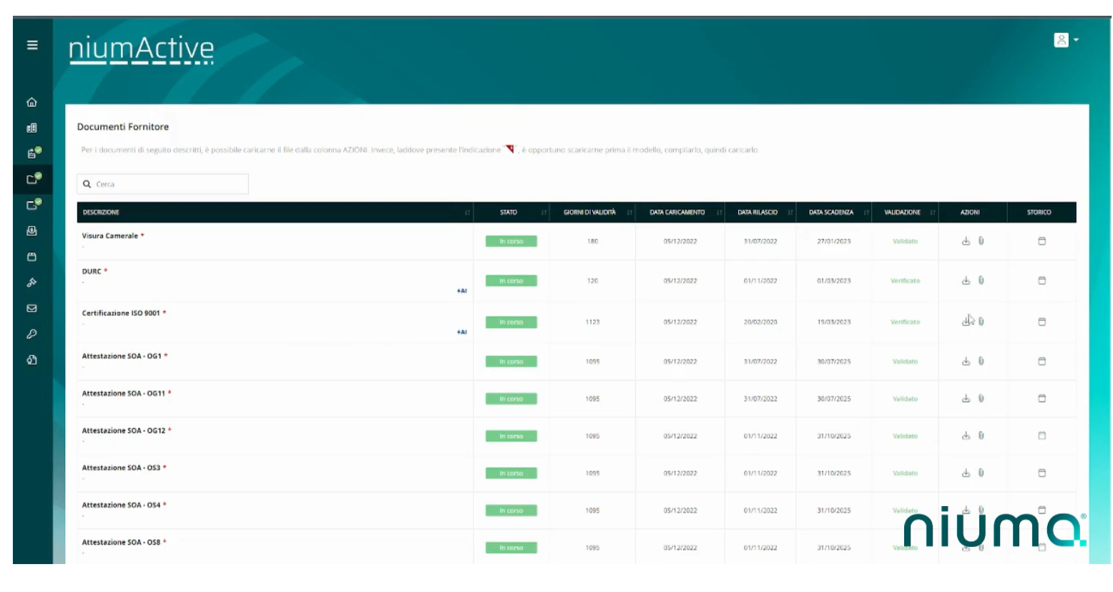Viewport: 1113px width, 592px height.
Task: Open the folder-with-checkmark sidebar icon below the highlighted one
Action: pos(34,205)
